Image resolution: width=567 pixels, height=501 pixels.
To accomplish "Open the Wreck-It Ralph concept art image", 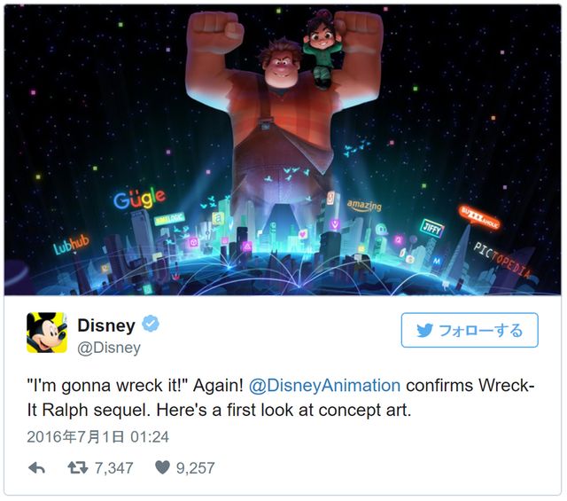I will pos(283,150).
